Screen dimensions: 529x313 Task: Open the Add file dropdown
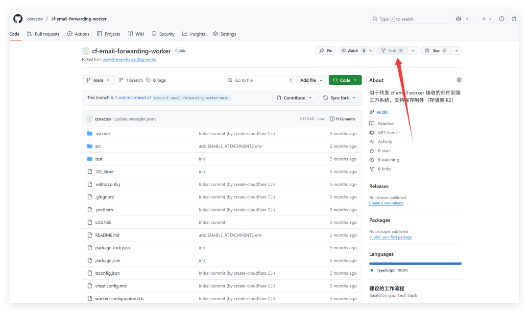pyautogui.click(x=311, y=80)
